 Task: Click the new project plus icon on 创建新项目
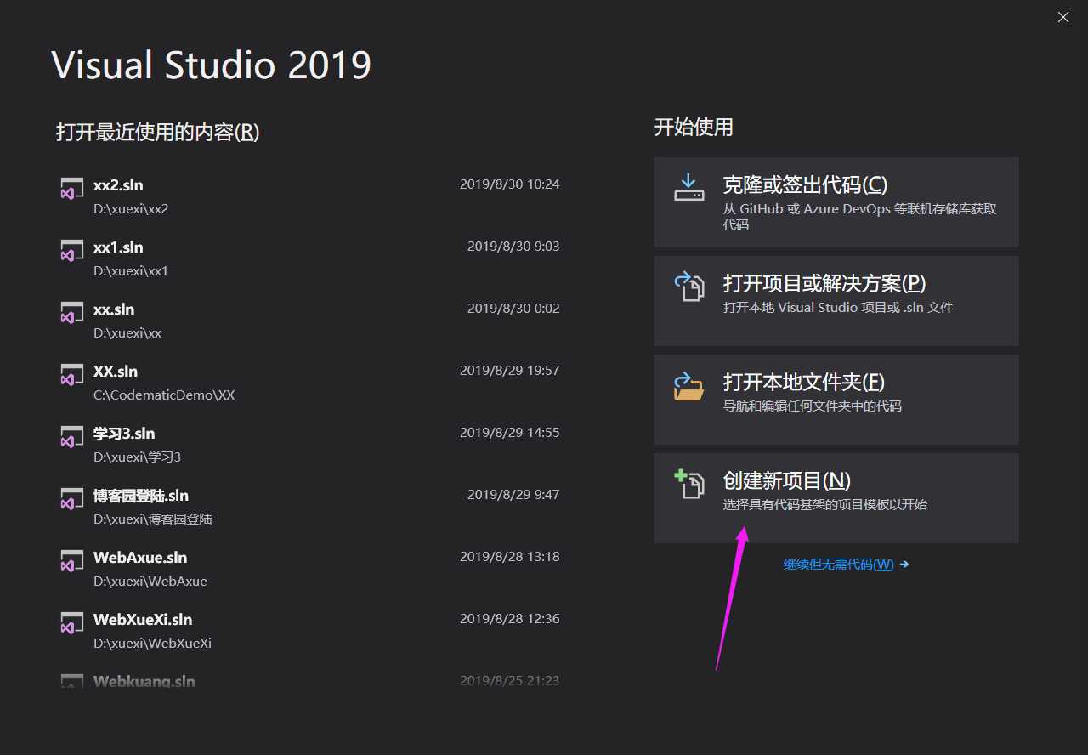(x=689, y=484)
